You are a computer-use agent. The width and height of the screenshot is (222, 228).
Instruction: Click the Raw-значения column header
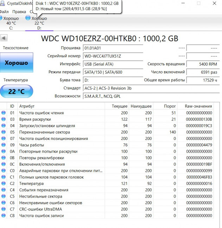point(196,106)
